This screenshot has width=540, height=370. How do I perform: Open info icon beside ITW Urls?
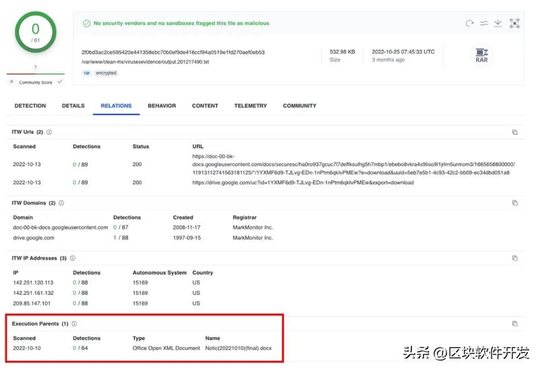point(49,132)
